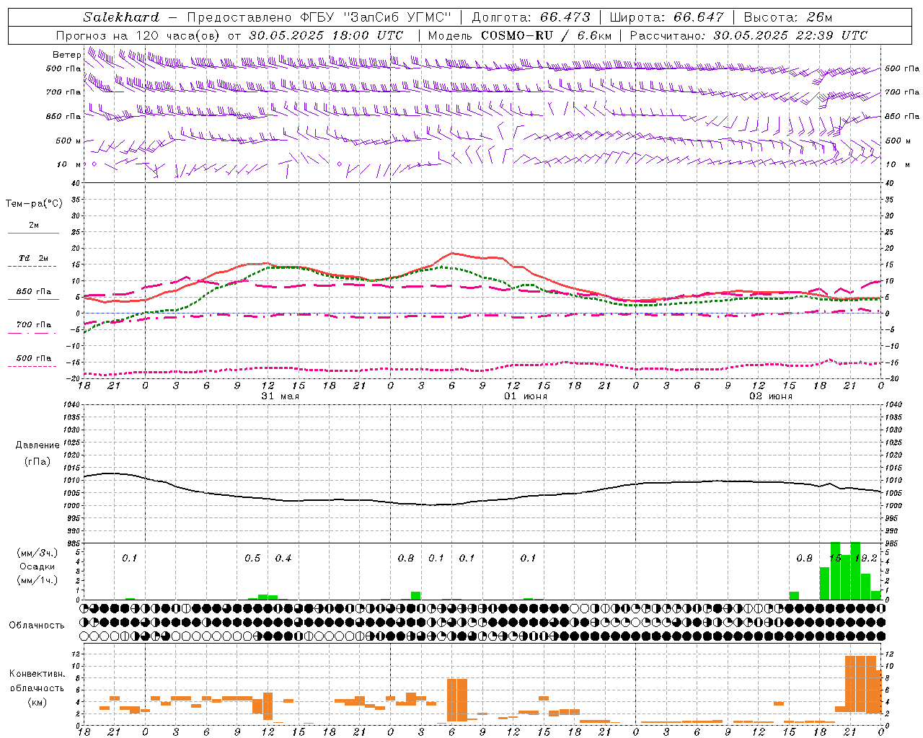The image size is (923, 738).
Task: Click the 31 мая date label
Action: coord(280,396)
